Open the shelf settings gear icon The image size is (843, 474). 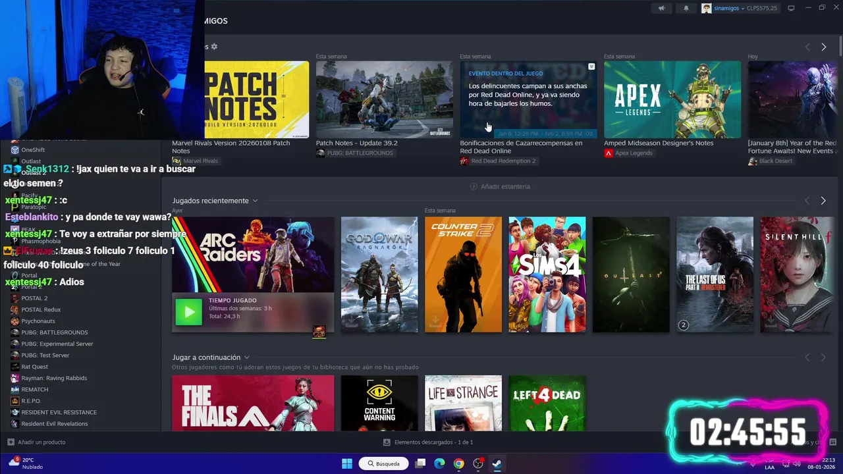(x=214, y=47)
